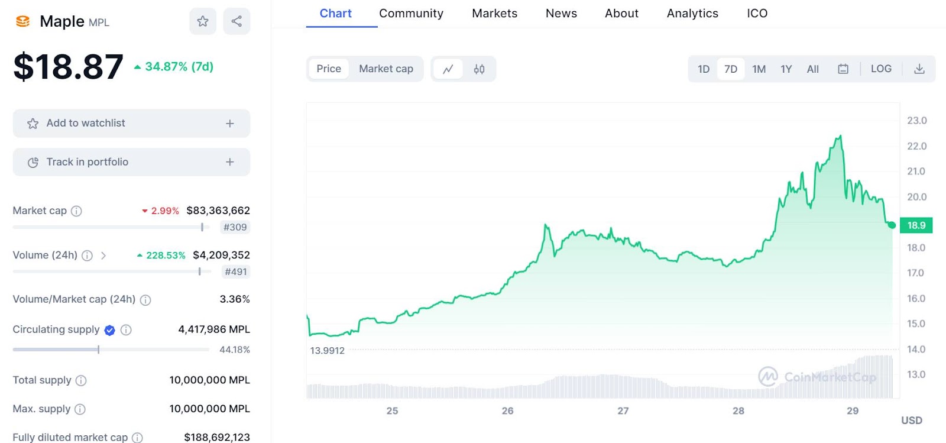Click the verified badge beside Circulating supply
Image resolution: width=946 pixels, height=443 pixels.
109,330
